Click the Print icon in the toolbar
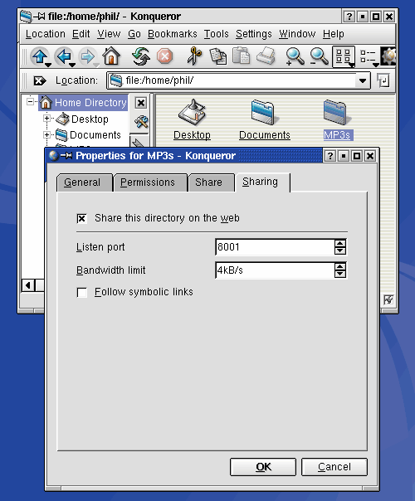The height and width of the screenshot is (501, 415). coord(266,56)
